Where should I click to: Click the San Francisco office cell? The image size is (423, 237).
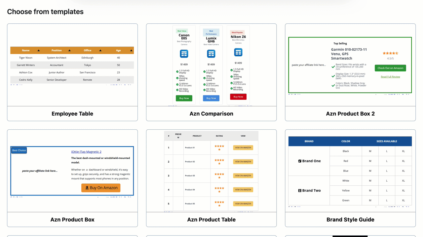pos(88,72)
